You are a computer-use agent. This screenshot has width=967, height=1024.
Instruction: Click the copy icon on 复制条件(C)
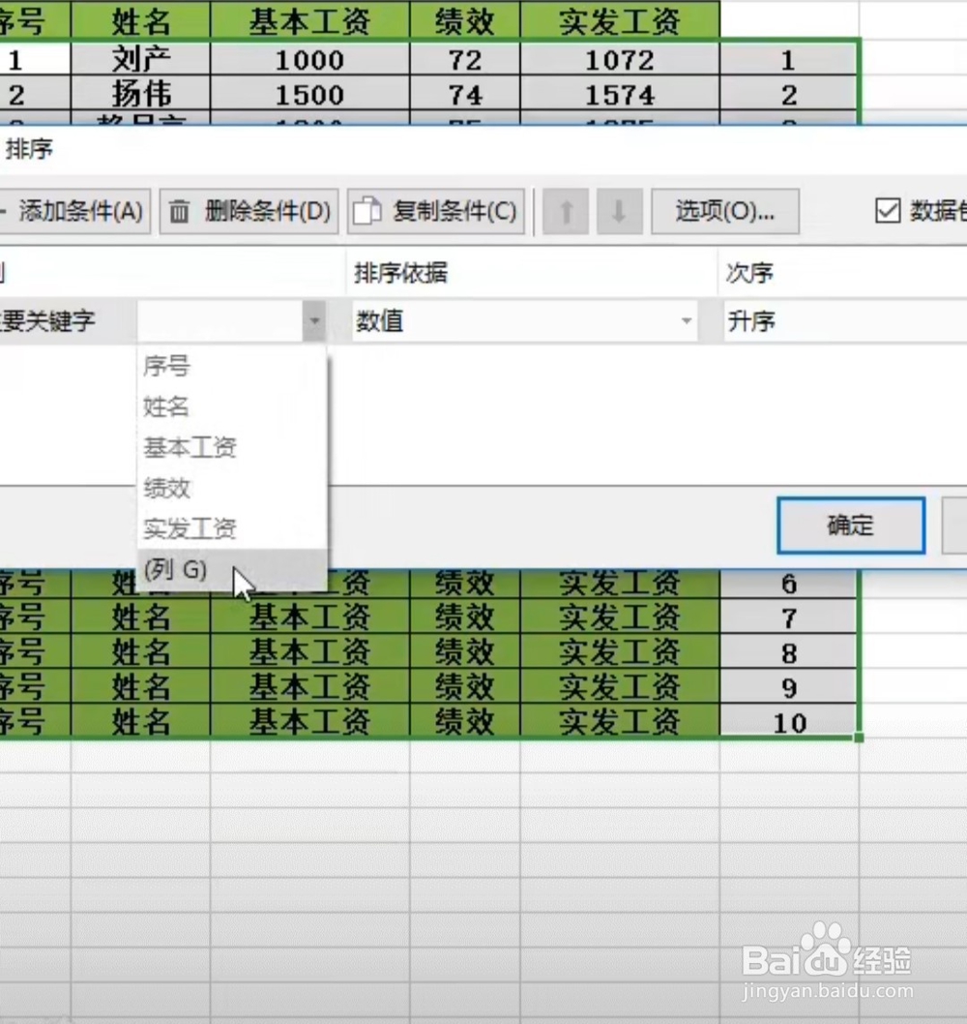click(368, 211)
